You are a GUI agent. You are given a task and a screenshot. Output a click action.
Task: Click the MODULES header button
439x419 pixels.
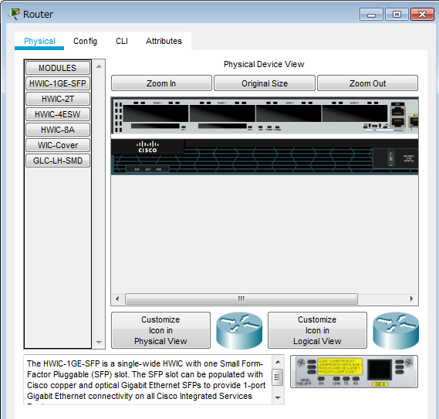pos(58,68)
